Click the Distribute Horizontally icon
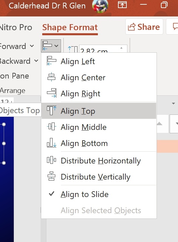178x242 pixels. click(x=52, y=160)
